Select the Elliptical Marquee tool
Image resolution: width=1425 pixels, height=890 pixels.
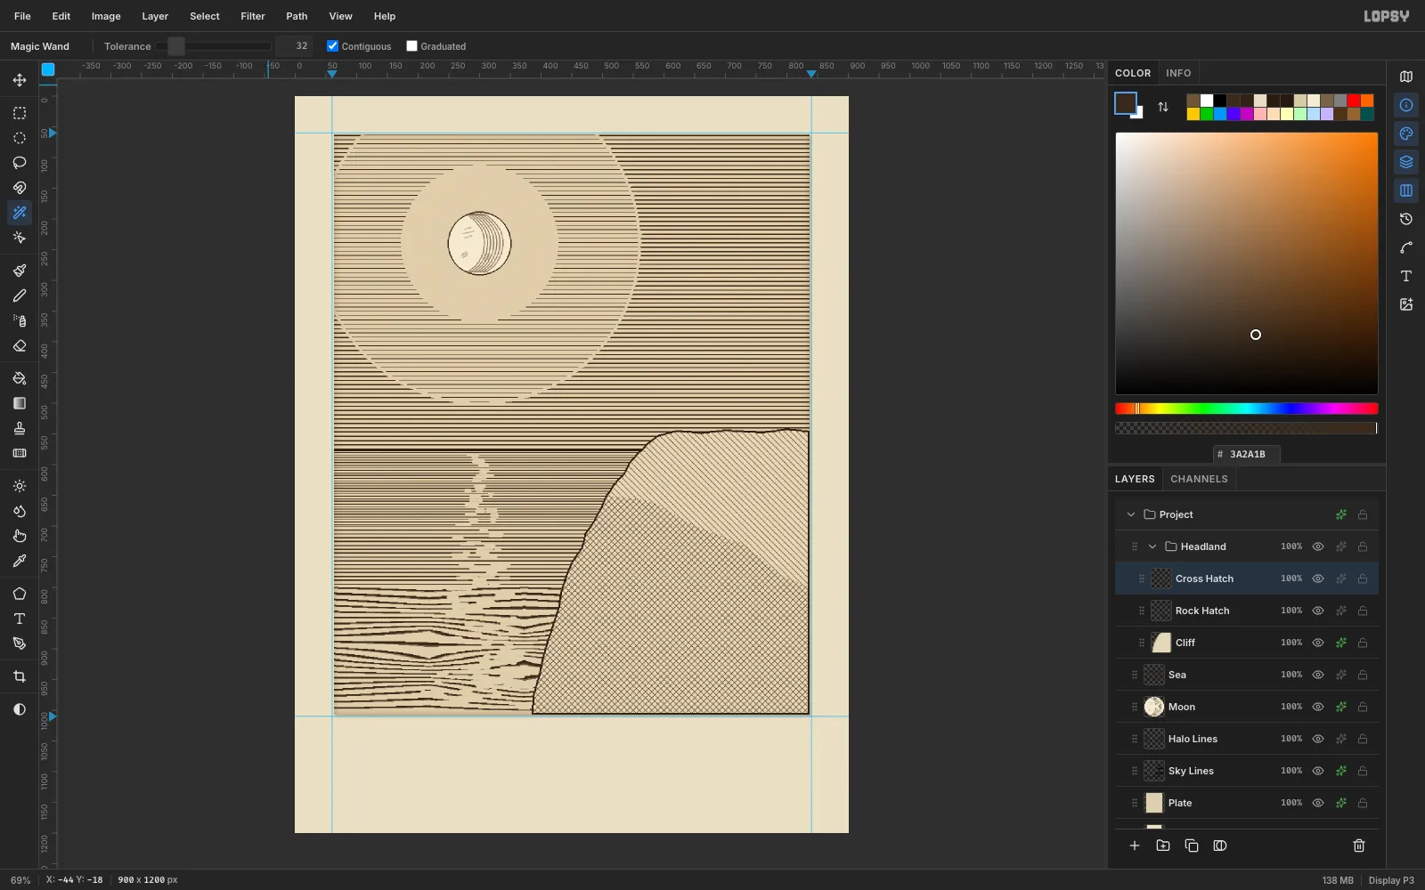tap(20, 138)
